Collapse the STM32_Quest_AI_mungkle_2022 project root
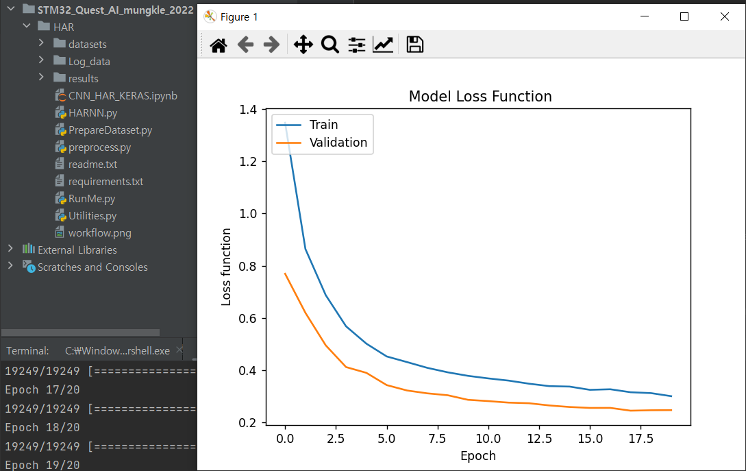Viewport: 746px width, 471px height. pyautogui.click(x=11, y=10)
